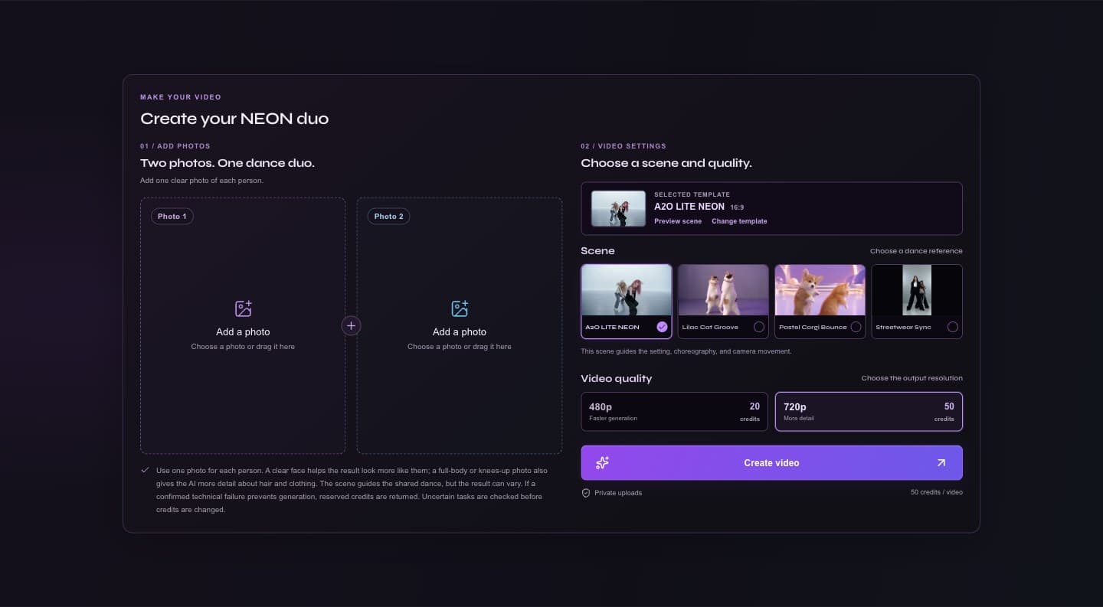This screenshot has width=1103, height=607.
Task: Click 'Add a photo' text in Photo 1
Action: 243,332
